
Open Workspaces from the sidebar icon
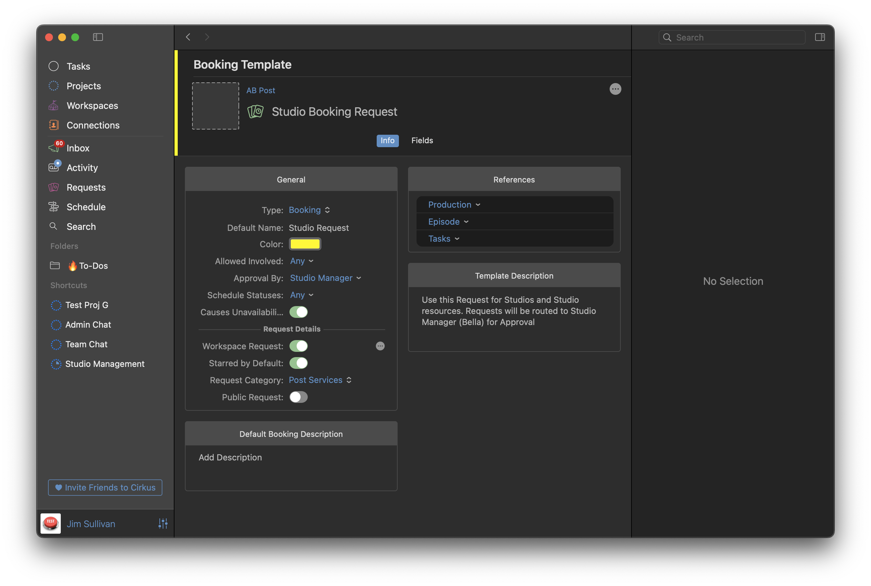(53, 106)
